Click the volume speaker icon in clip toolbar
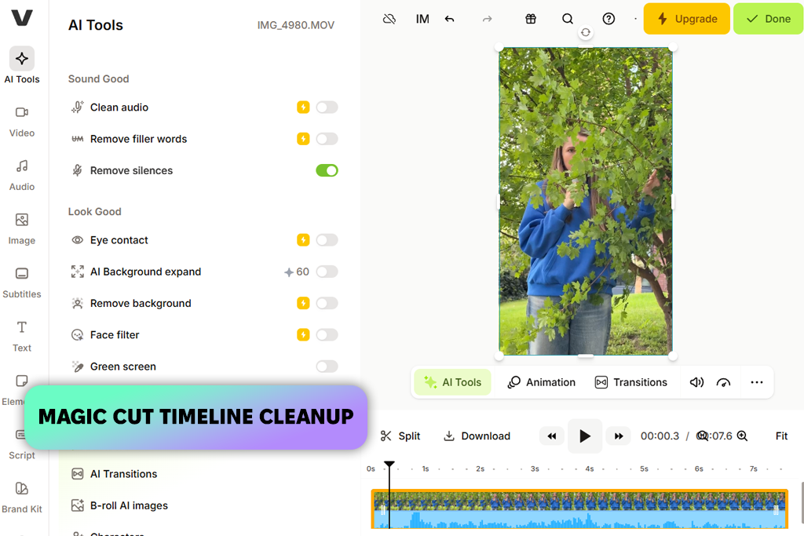 click(x=696, y=382)
